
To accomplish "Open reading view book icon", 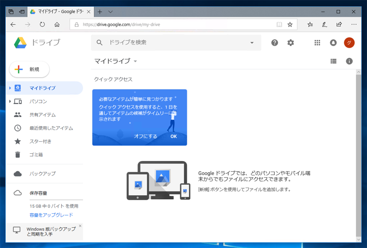I will point(279,24).
